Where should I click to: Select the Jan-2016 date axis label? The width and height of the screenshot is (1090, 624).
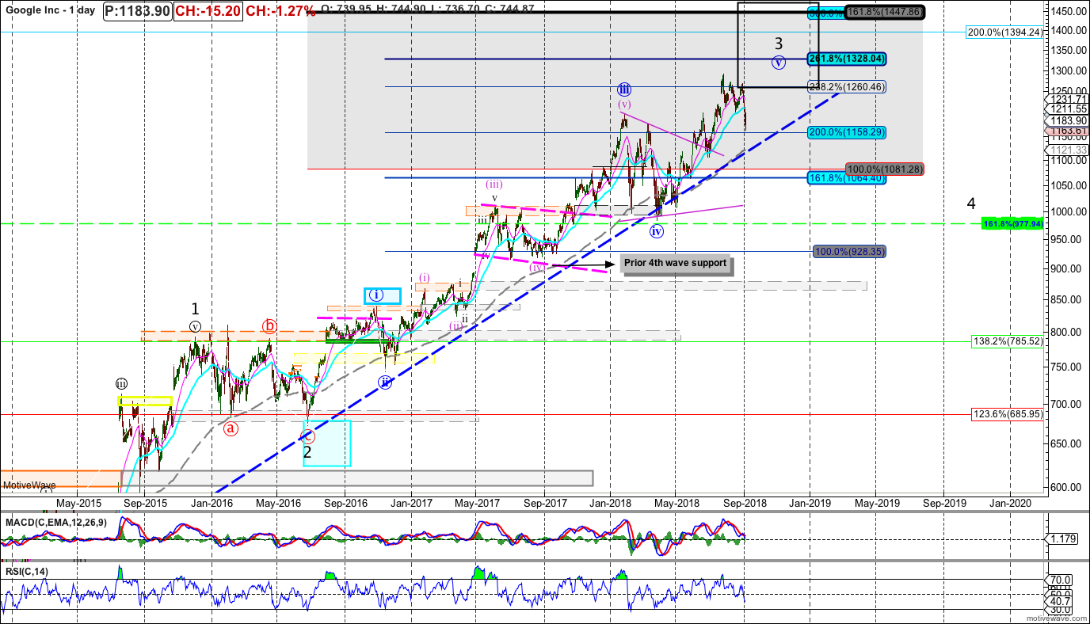tap(212, 503)
